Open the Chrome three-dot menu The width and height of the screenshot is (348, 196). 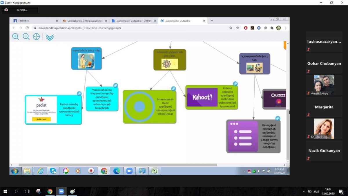[285, 28]
